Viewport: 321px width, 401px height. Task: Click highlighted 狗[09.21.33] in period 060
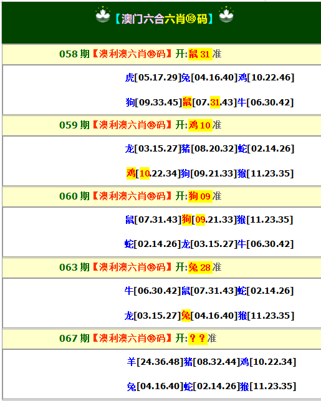(209, 220)
